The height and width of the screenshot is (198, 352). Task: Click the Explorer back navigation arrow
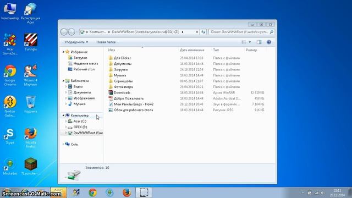coord(64,32)
